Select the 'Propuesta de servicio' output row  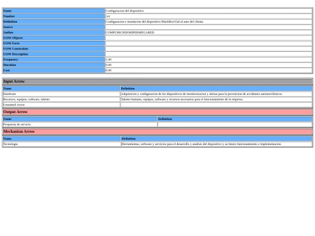coord(80,125)
